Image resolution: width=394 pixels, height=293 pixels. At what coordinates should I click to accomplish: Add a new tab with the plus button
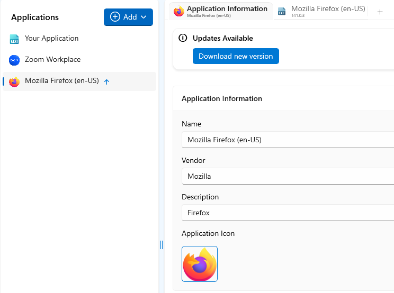[x=380, y=12]
